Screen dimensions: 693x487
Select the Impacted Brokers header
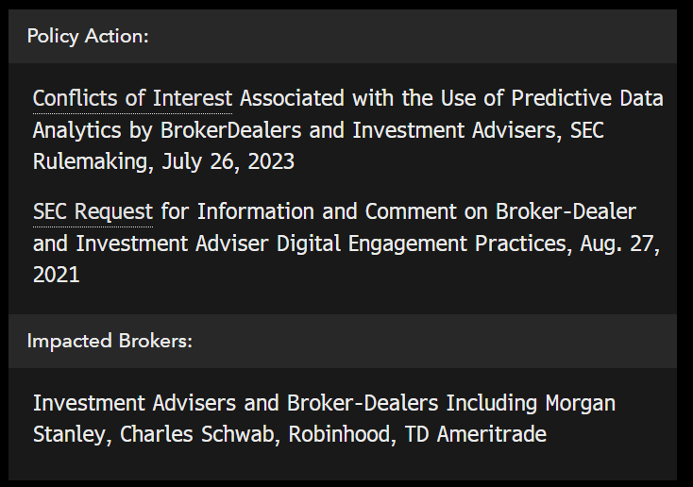(110, 341)
